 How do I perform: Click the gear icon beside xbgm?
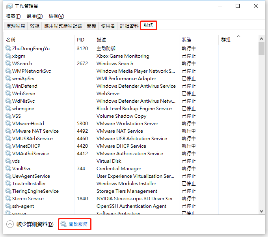(8, 56)
